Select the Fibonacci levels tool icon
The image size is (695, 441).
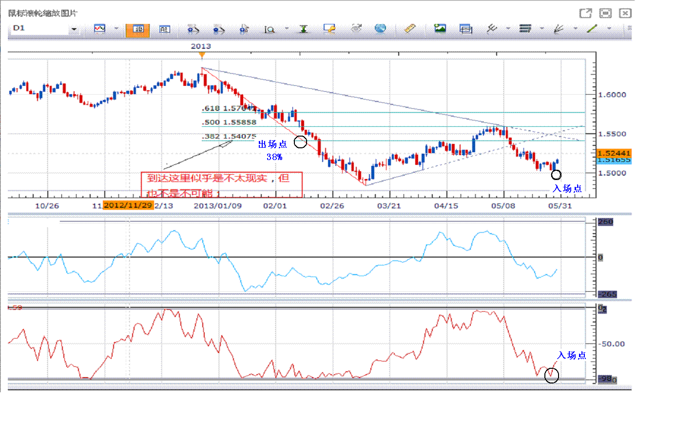525,29
